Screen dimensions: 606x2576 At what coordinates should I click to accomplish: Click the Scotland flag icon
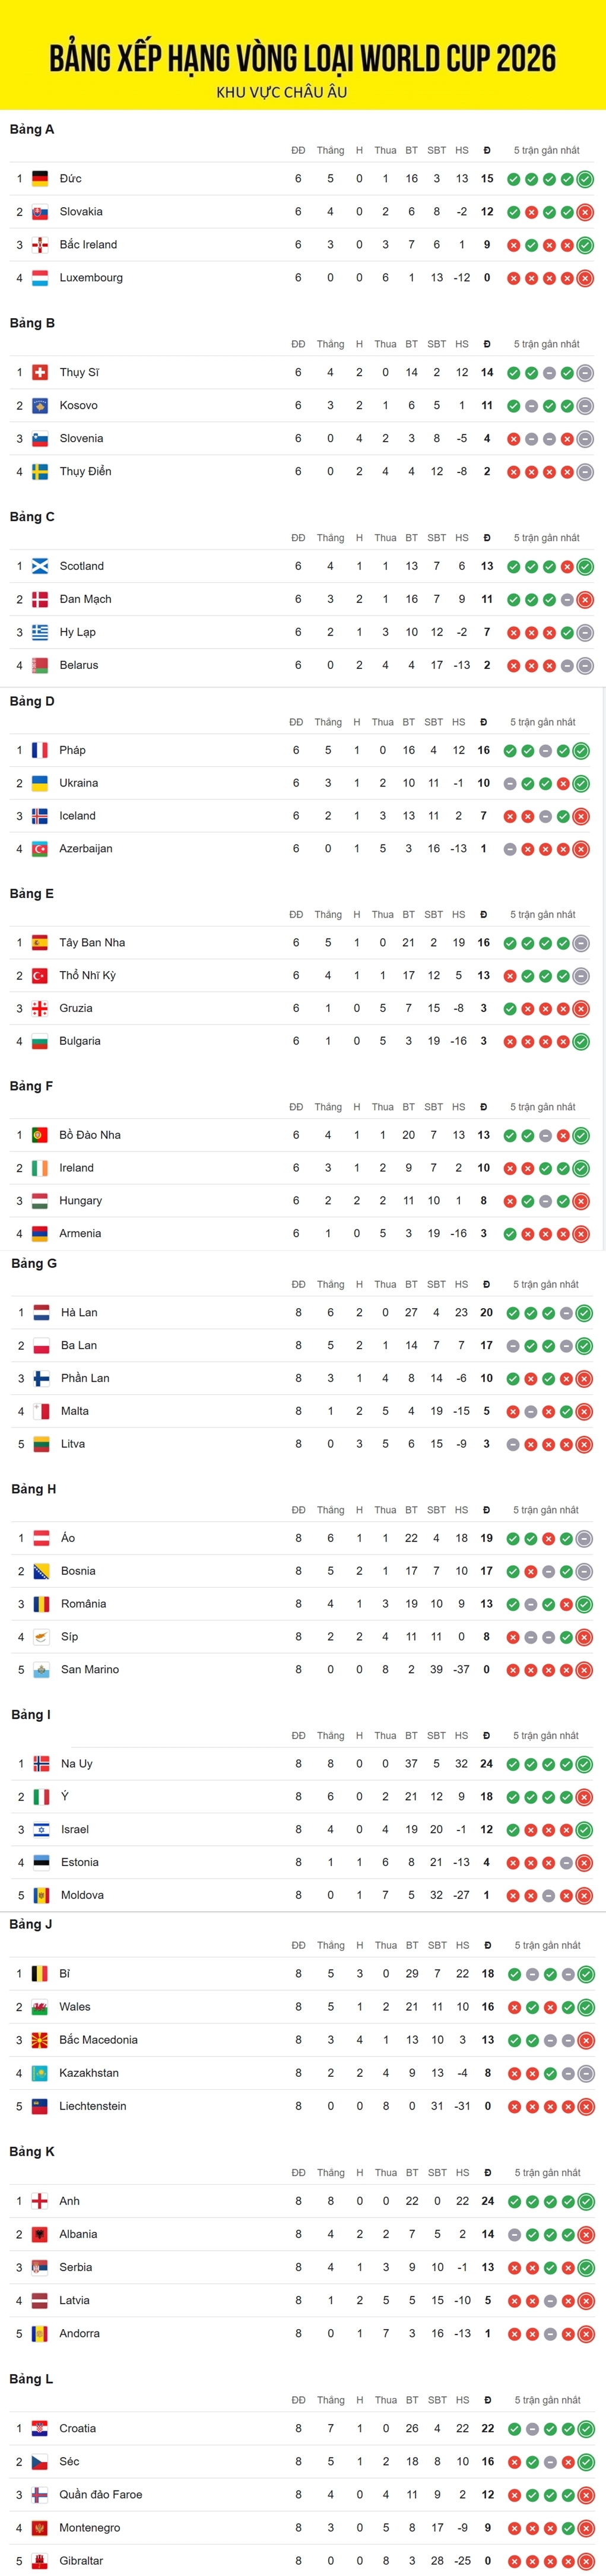pos(40,566)
